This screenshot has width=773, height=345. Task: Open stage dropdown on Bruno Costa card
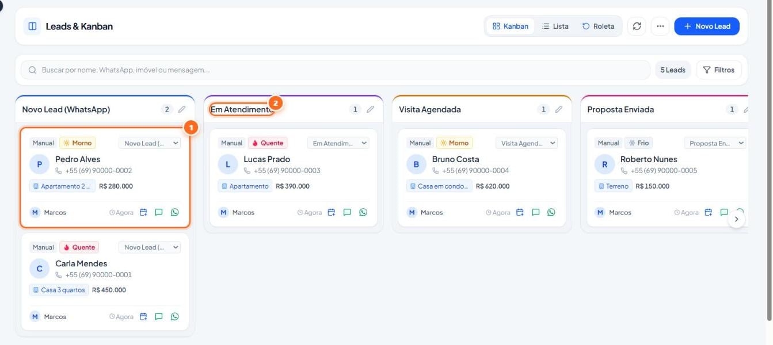pos(527,143)
